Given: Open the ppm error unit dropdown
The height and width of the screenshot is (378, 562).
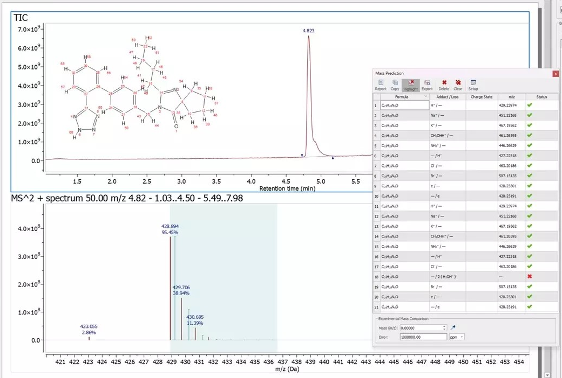Looking at the screenshot, I should click(457, 337).
